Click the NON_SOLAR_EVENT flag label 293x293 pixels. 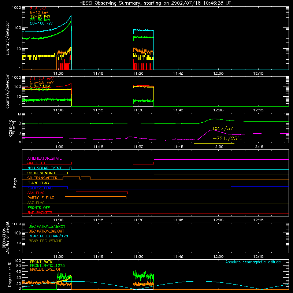[x=44, y=168]
